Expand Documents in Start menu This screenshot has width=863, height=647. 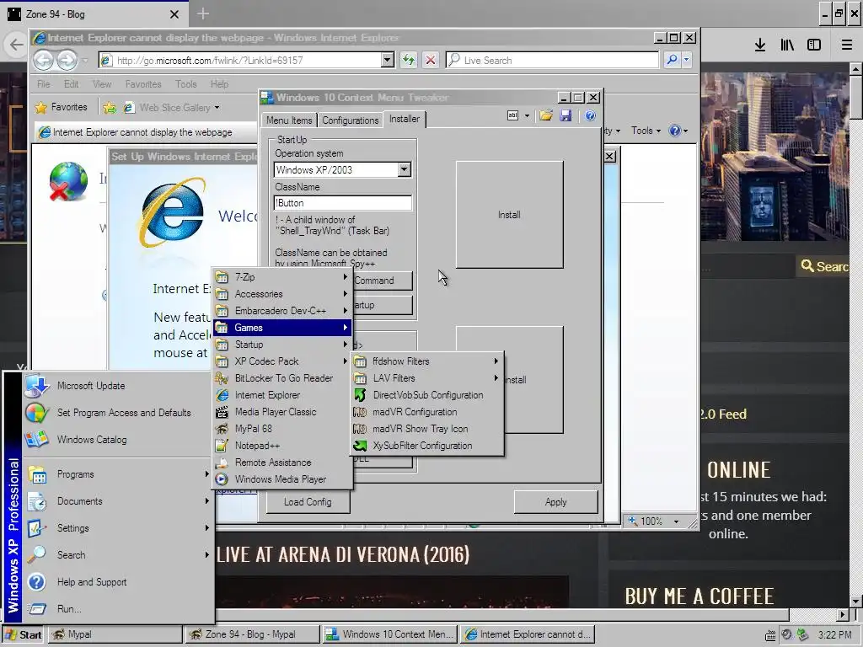click(118, 501)
